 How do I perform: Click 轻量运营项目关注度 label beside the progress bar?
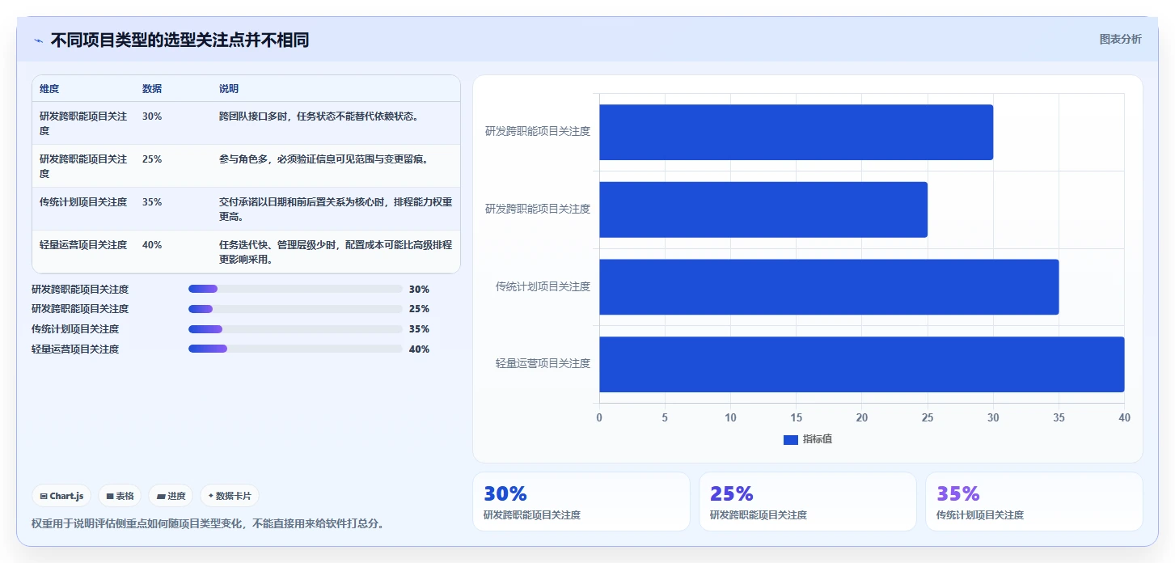click(x=75, y=349)
